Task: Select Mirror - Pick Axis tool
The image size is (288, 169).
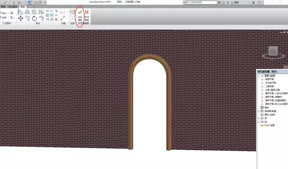Action: [34, 12]
